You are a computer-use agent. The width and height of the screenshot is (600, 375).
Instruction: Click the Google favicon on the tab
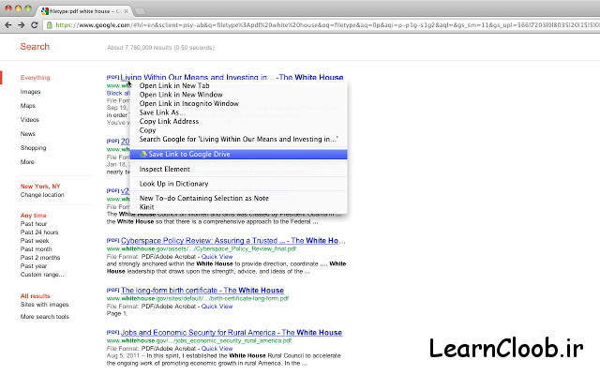45,11
